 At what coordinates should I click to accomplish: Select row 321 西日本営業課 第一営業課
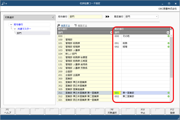click(x=85, y=100)
